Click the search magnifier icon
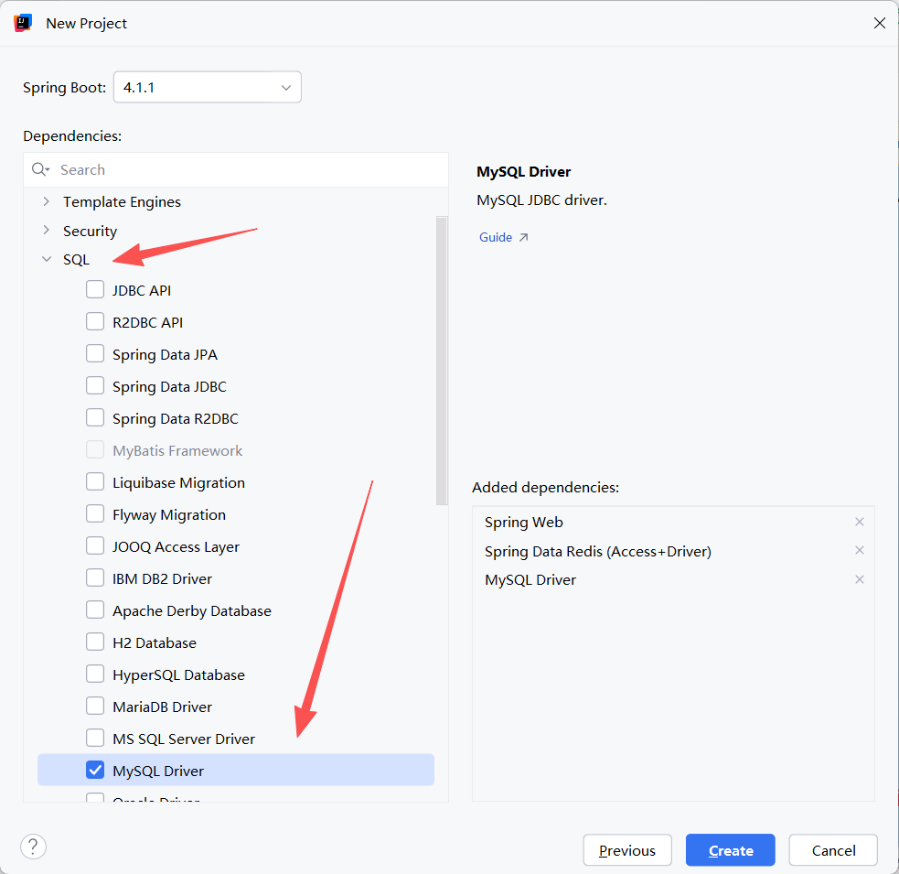This screenshot has width=899, height=874. coord(40,169)
